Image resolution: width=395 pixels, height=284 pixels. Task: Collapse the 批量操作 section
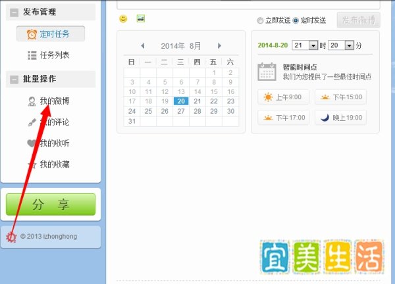pyautogui.click(x=14, y=80)
